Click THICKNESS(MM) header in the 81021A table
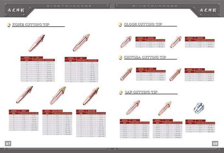 160,41
